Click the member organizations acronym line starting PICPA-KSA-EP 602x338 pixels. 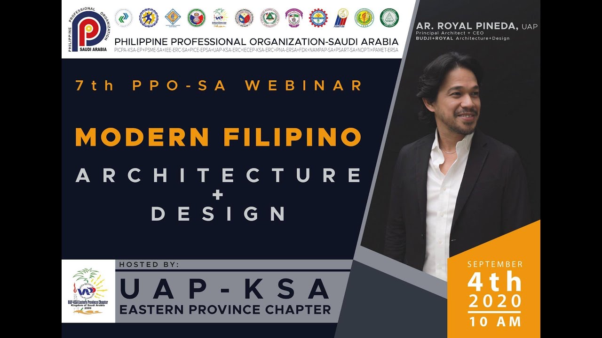[x=256, y=50]
